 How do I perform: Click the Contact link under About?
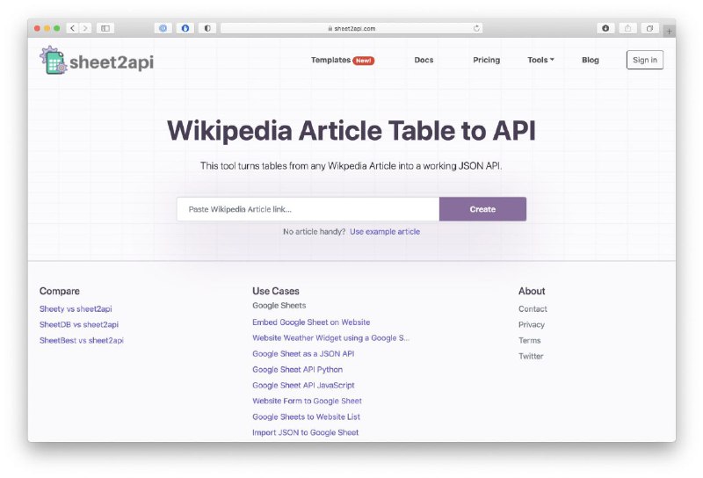tap(533, 309)
